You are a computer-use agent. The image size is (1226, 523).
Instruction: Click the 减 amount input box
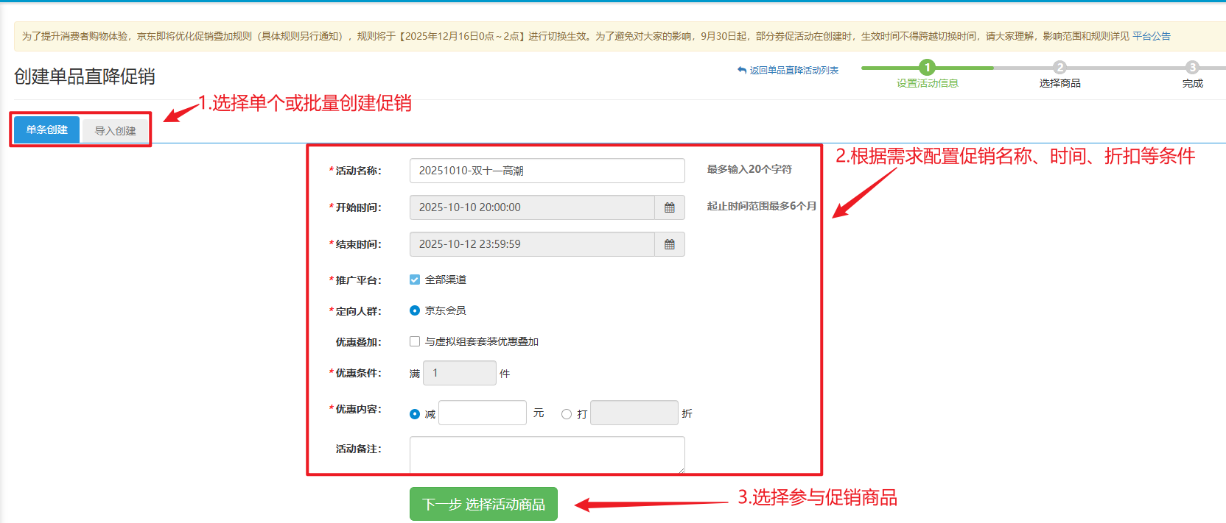(x=483, y=413)
